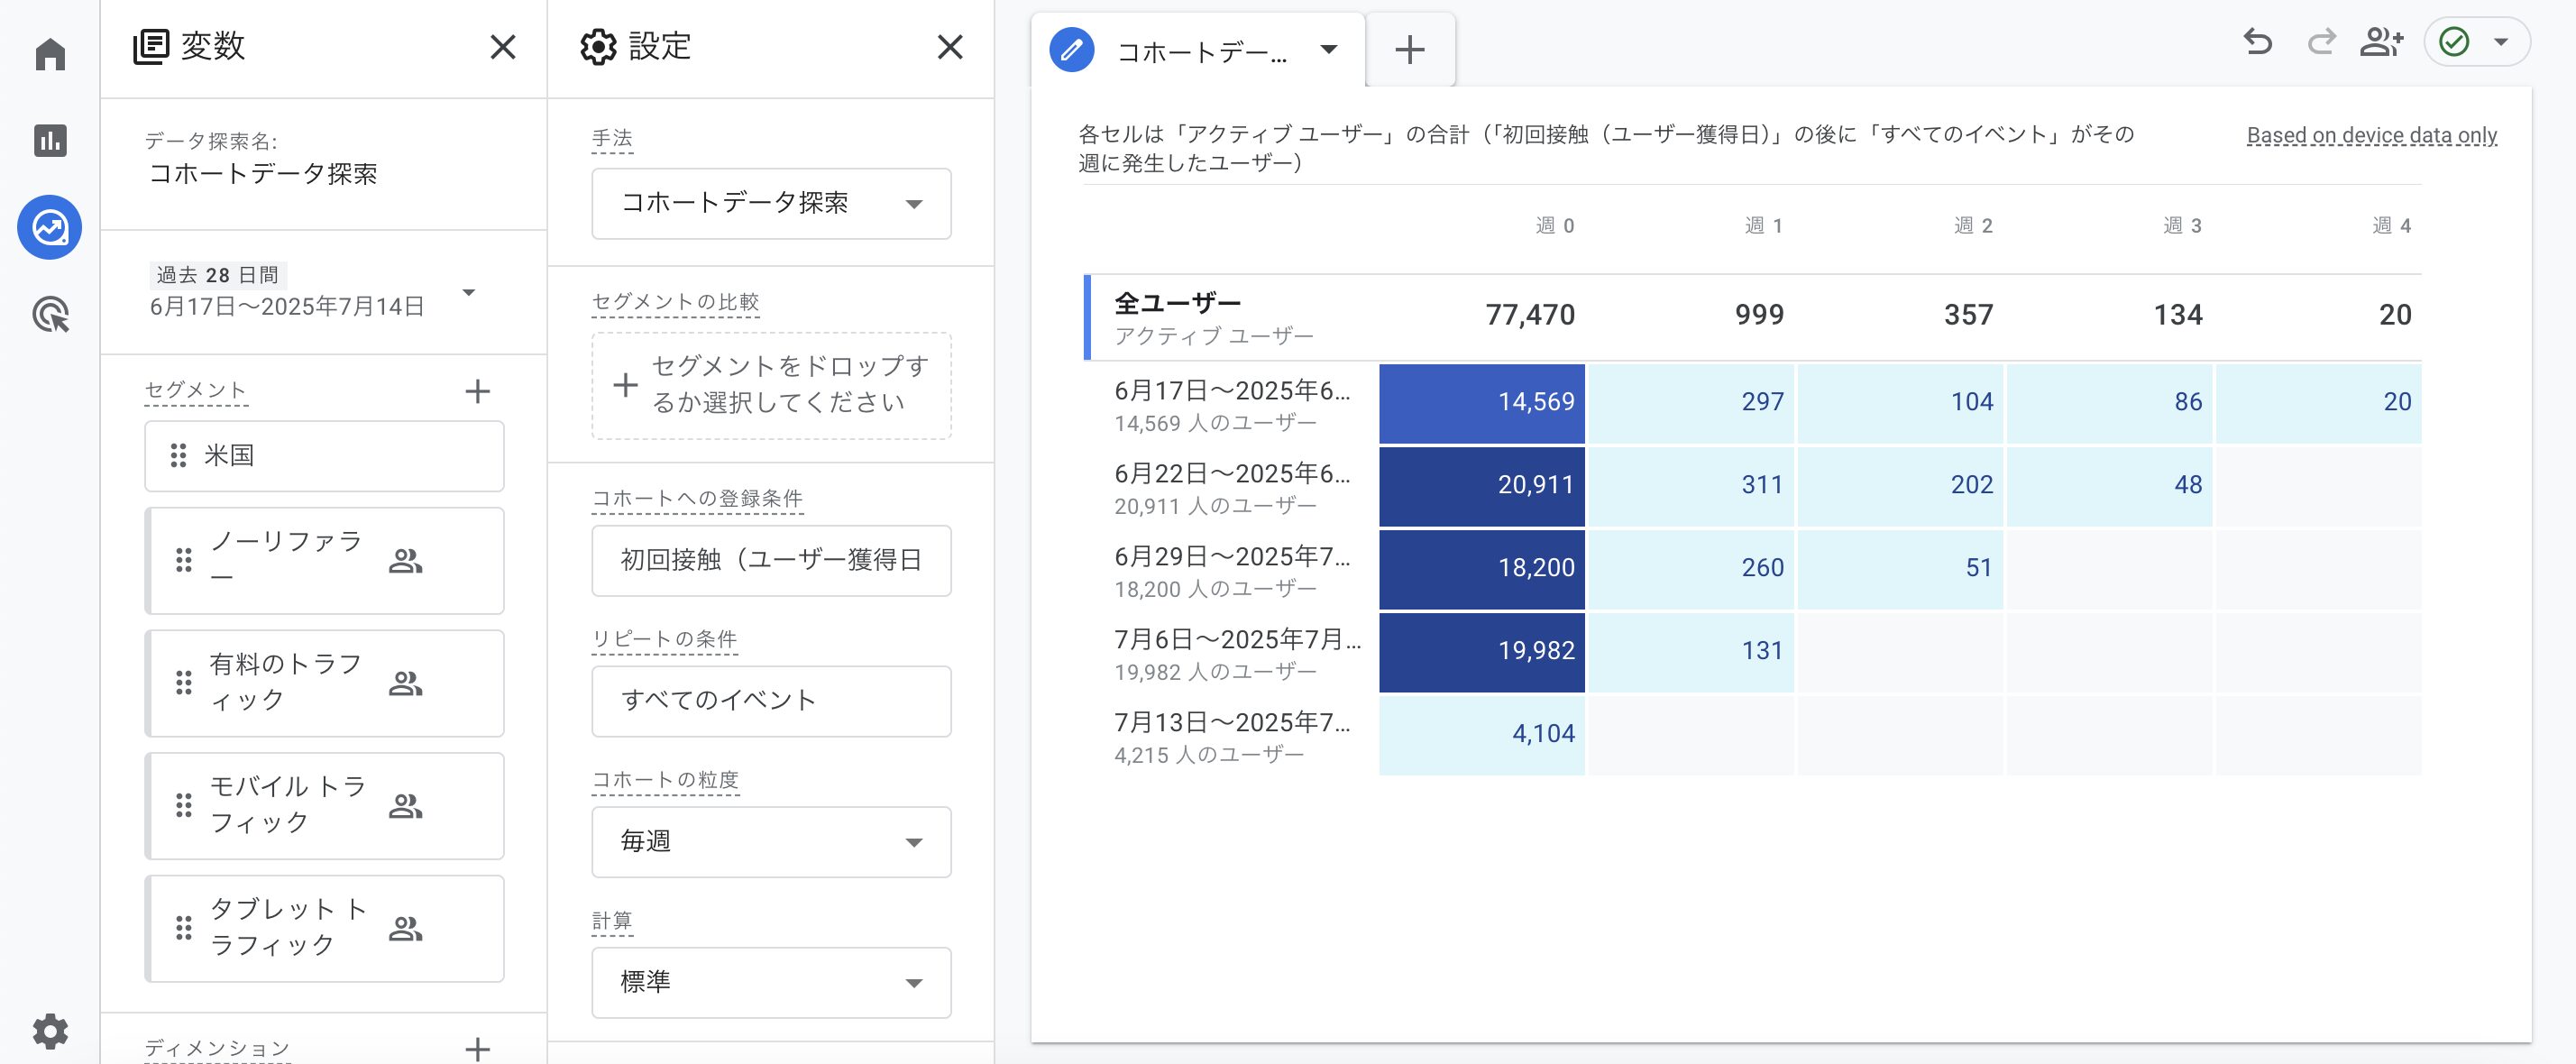Click すべてのイベント return criteria field
Screen dimensions: 2576x1064
(x=771, y=701)
